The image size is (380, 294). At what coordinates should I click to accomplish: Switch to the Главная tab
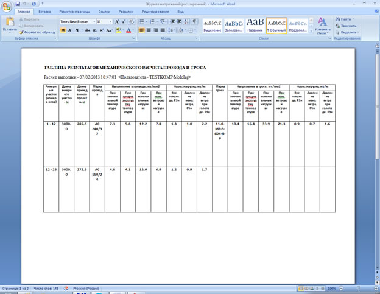[x=24, y=12]
